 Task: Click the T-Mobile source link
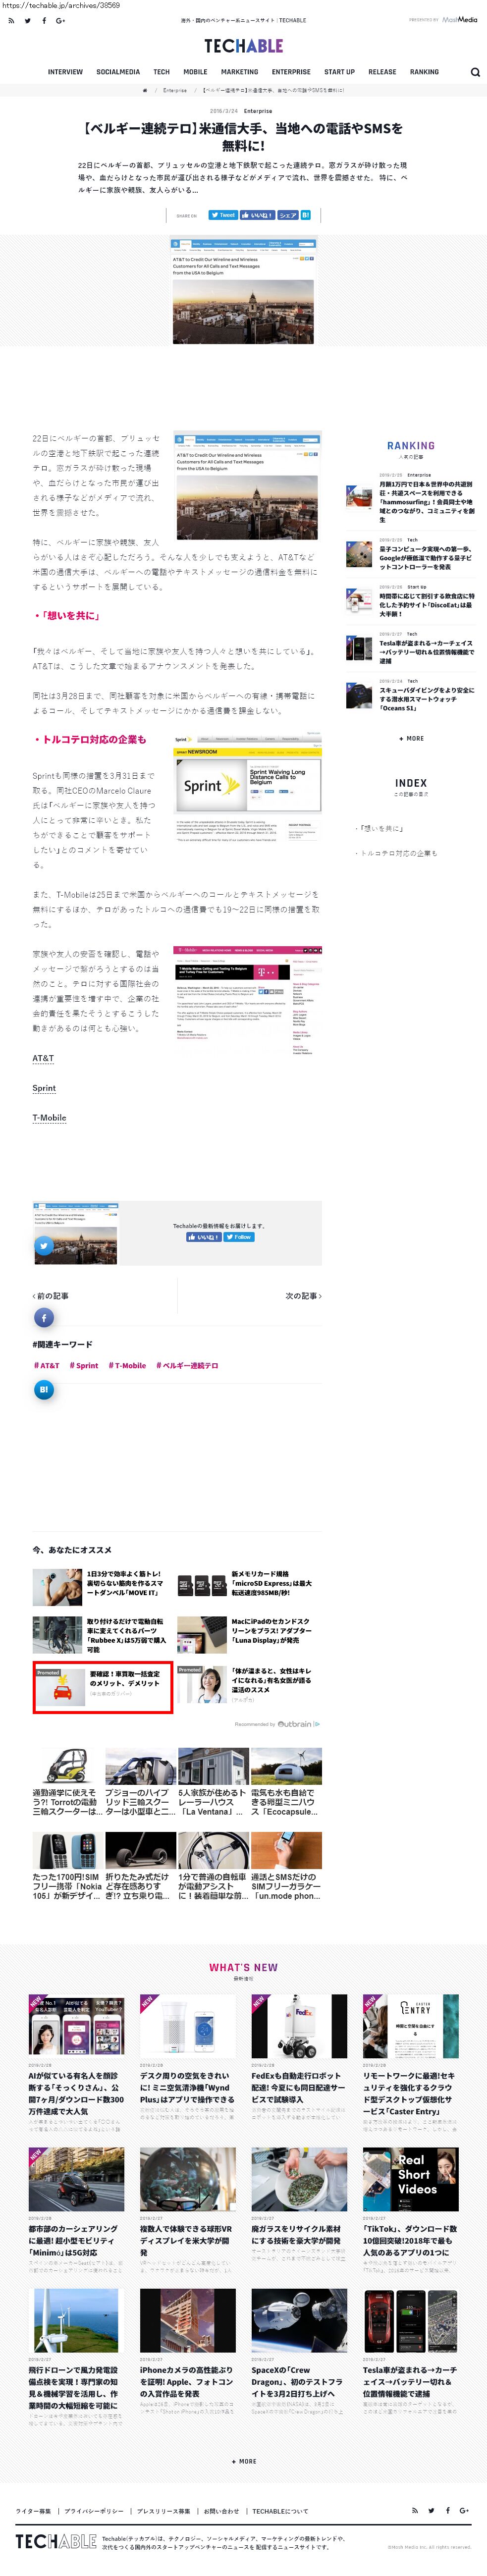point(49,1118)
